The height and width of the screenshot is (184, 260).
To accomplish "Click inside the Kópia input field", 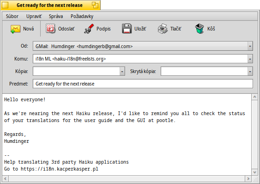I will click(76, 71).
